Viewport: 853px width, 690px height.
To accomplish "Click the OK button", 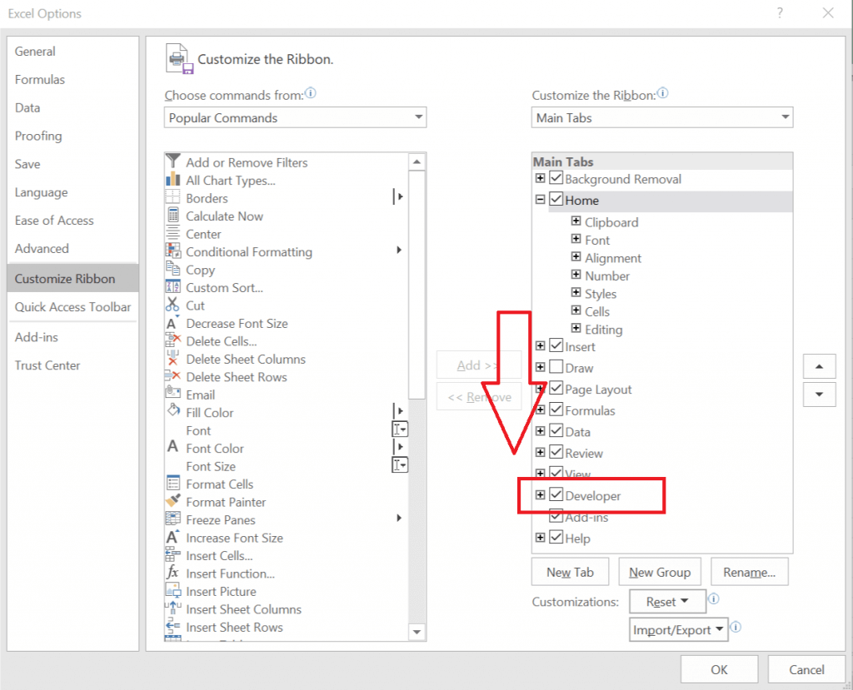I will click(719, 669).
